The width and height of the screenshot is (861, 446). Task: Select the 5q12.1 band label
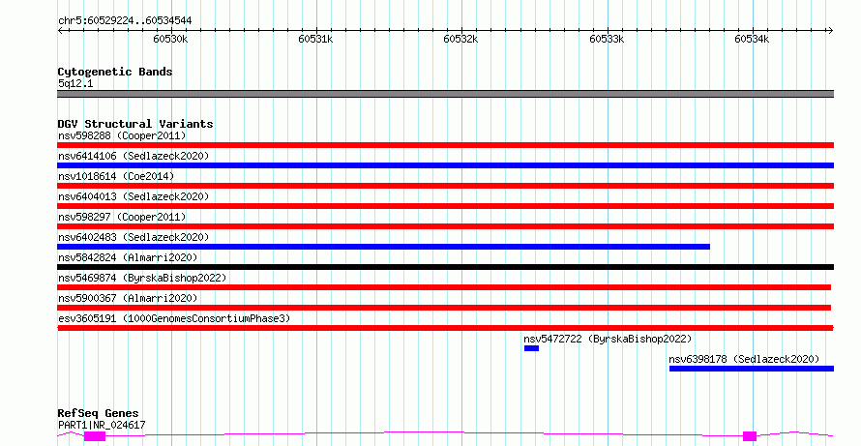pyautogui.click(x=75, y=83)
